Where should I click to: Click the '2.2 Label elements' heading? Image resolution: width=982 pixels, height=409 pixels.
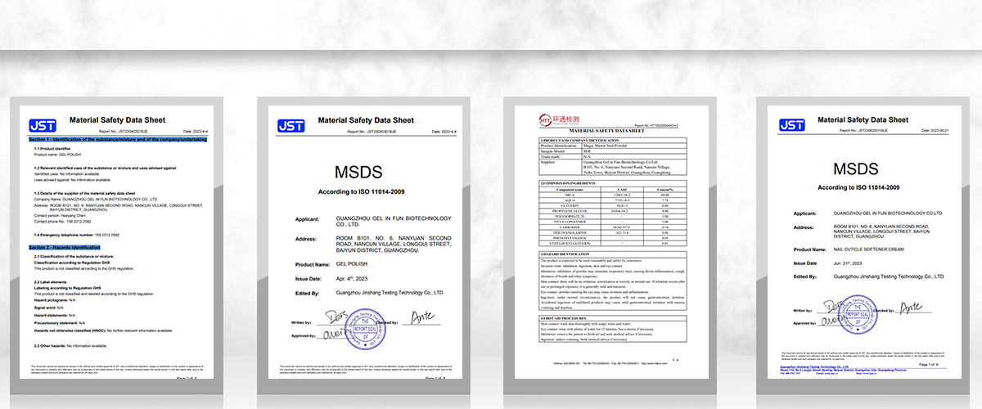[52, 282]
